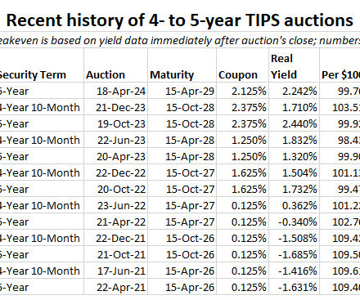360x300 pixels.
Task: Select the -0.340% real yield cell
Action: click(x=294, y=222)
